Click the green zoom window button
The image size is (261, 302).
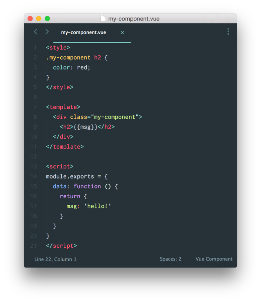(x=47, y=18)
